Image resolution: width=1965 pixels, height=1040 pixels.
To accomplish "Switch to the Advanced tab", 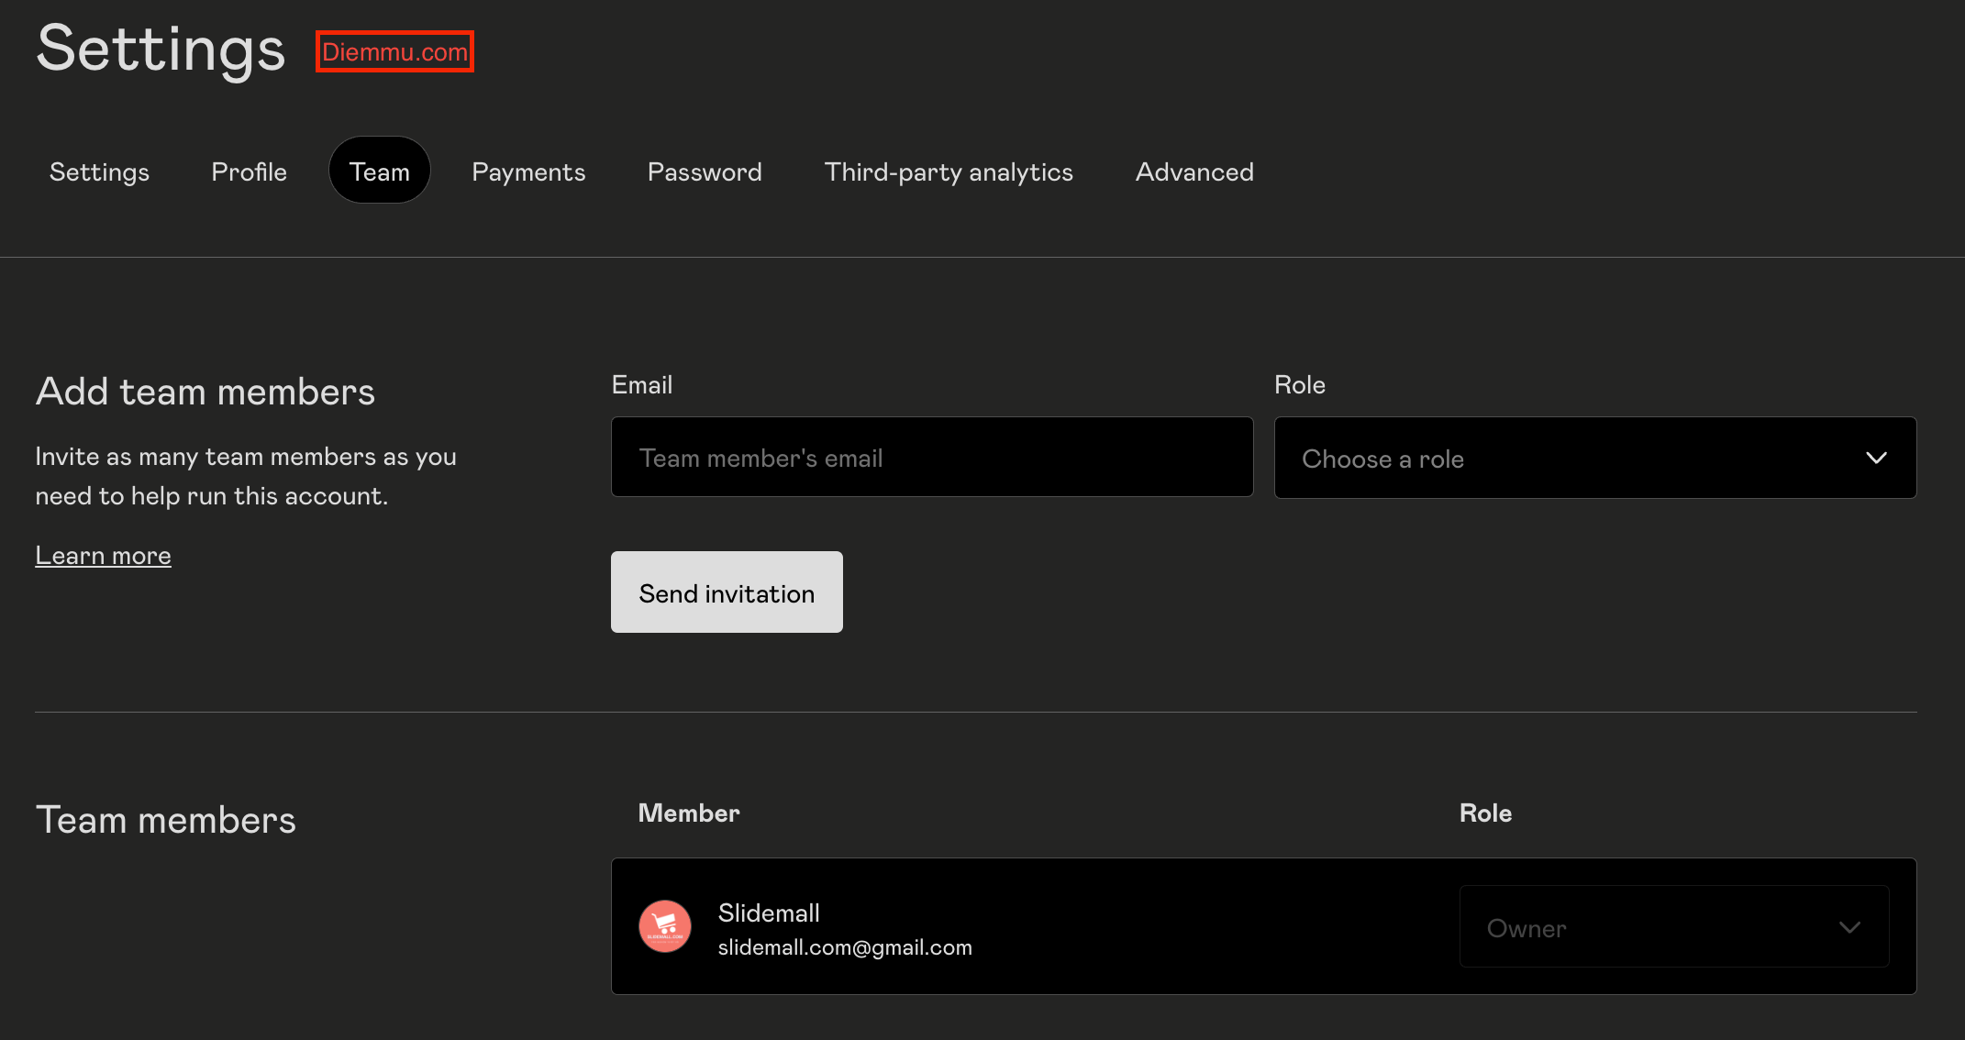I will 1194,171.
